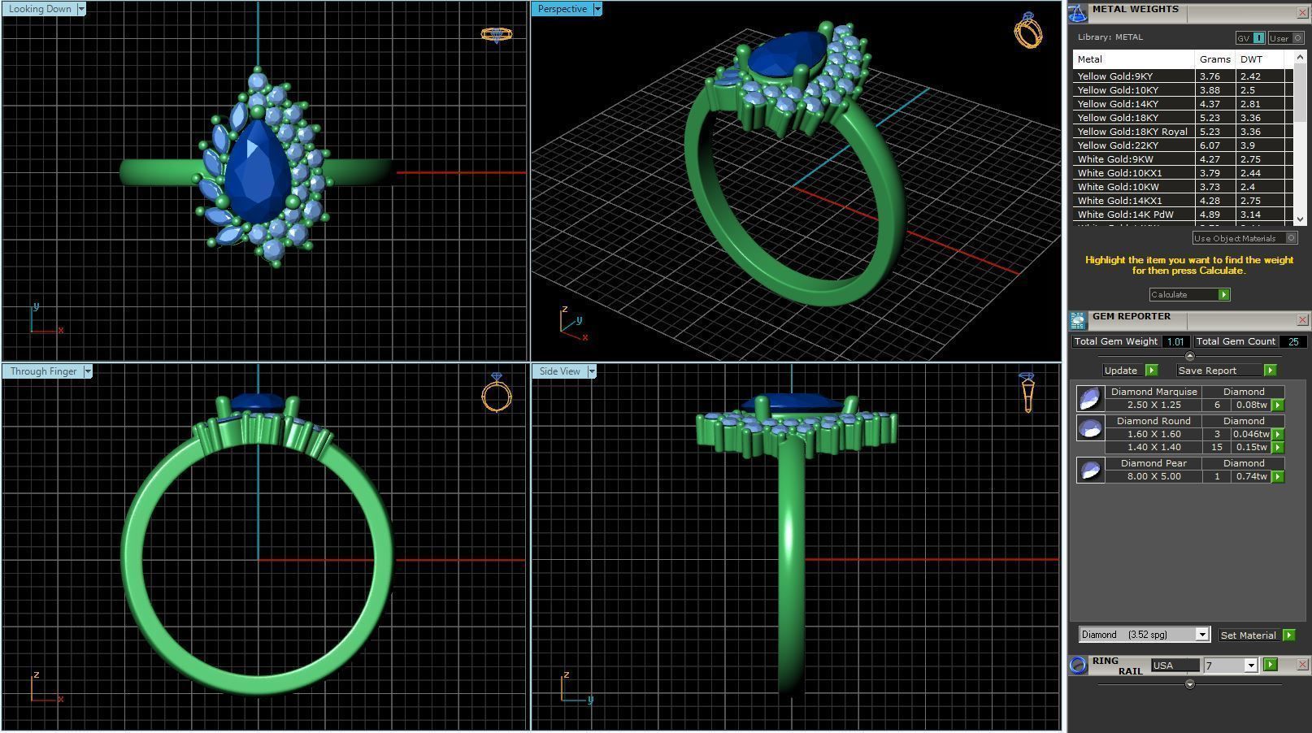
Task: Select the Yellow Gold:9KY row
Action: (1183, 76)
